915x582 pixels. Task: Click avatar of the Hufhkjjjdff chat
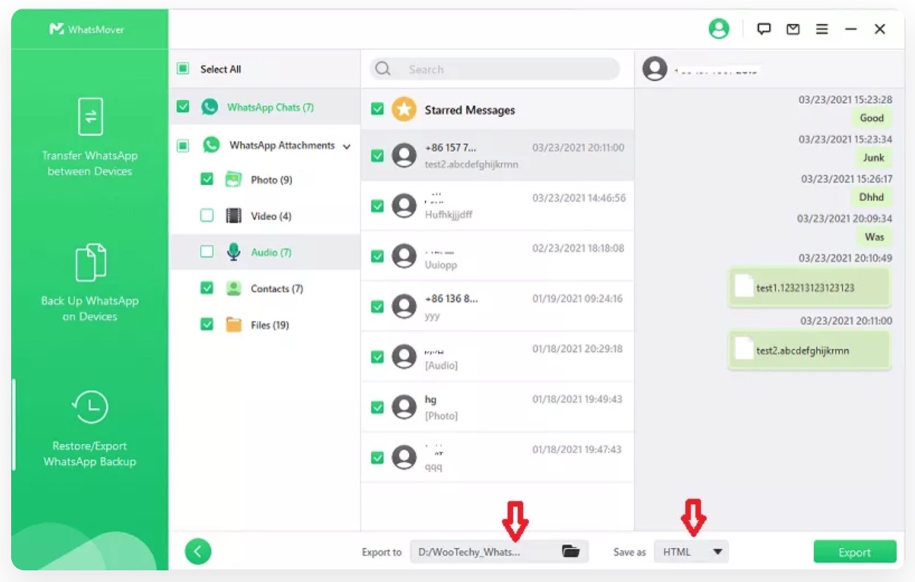click(404, 205)
